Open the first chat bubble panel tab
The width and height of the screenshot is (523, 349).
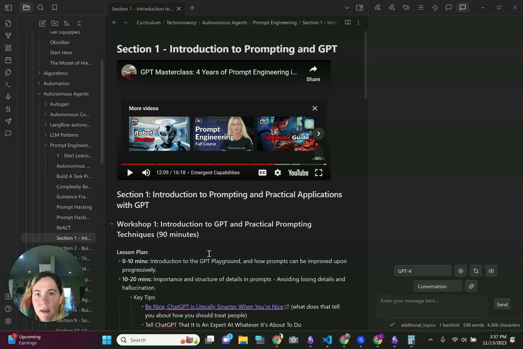coord(448,7)
